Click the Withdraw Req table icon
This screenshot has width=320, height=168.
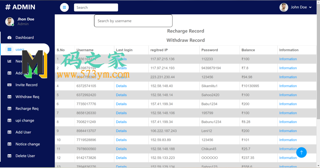click(x=9, y=97)
